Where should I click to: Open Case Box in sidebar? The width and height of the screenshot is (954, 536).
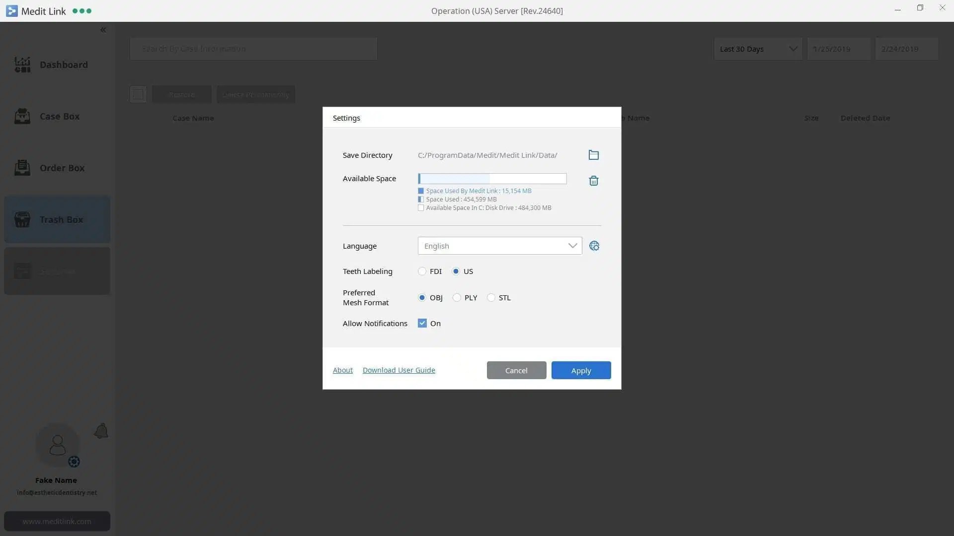point(57,116)
